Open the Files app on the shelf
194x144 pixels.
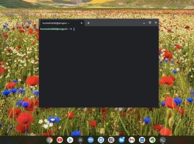tap(121, 140)
